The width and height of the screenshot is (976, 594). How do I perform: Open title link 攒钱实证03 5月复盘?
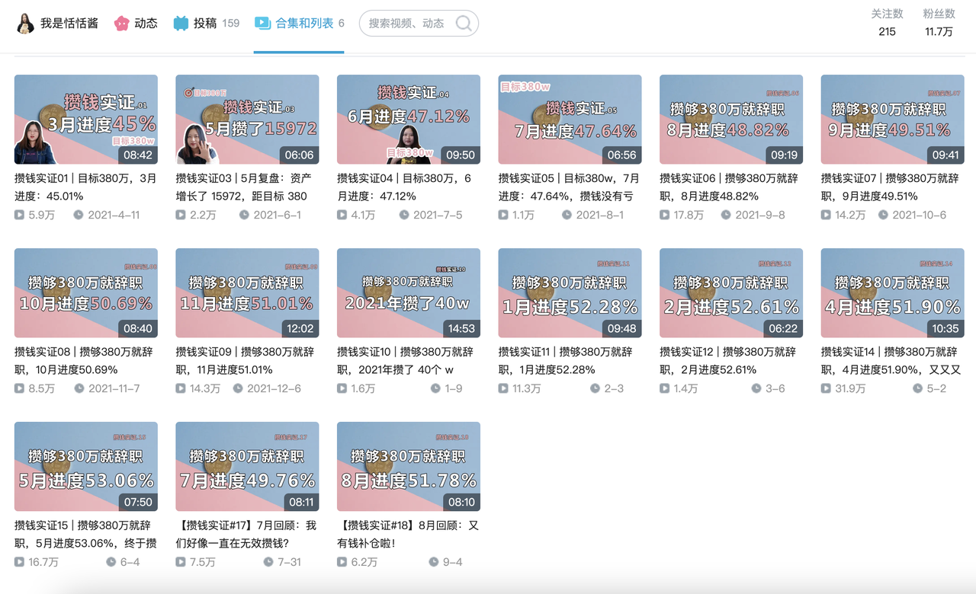[242, 187]
